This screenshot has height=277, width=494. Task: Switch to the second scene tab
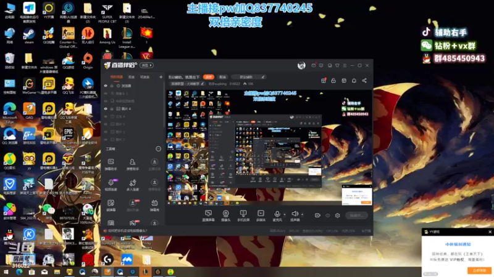point(132,77)
